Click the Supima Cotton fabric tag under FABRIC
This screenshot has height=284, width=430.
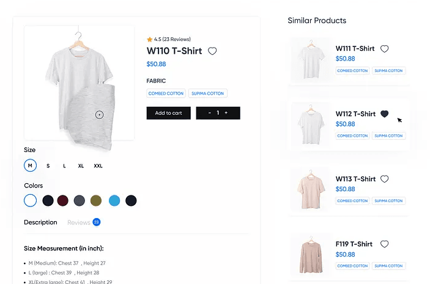point(207,93)
